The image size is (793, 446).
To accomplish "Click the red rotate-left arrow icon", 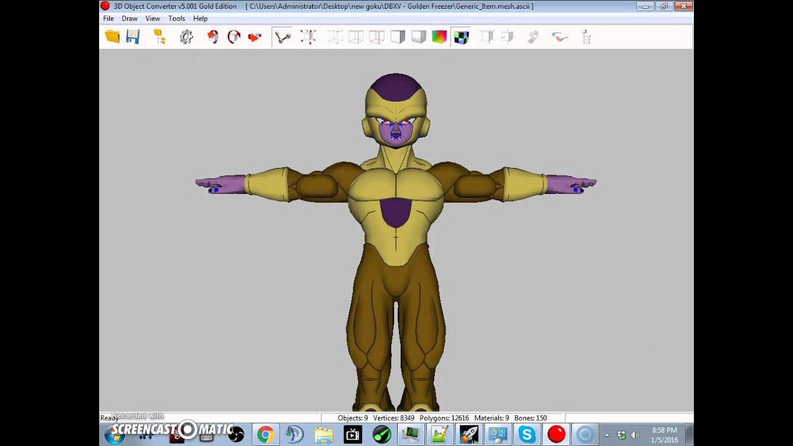I will pyautogui.click(x=213, y=37).
